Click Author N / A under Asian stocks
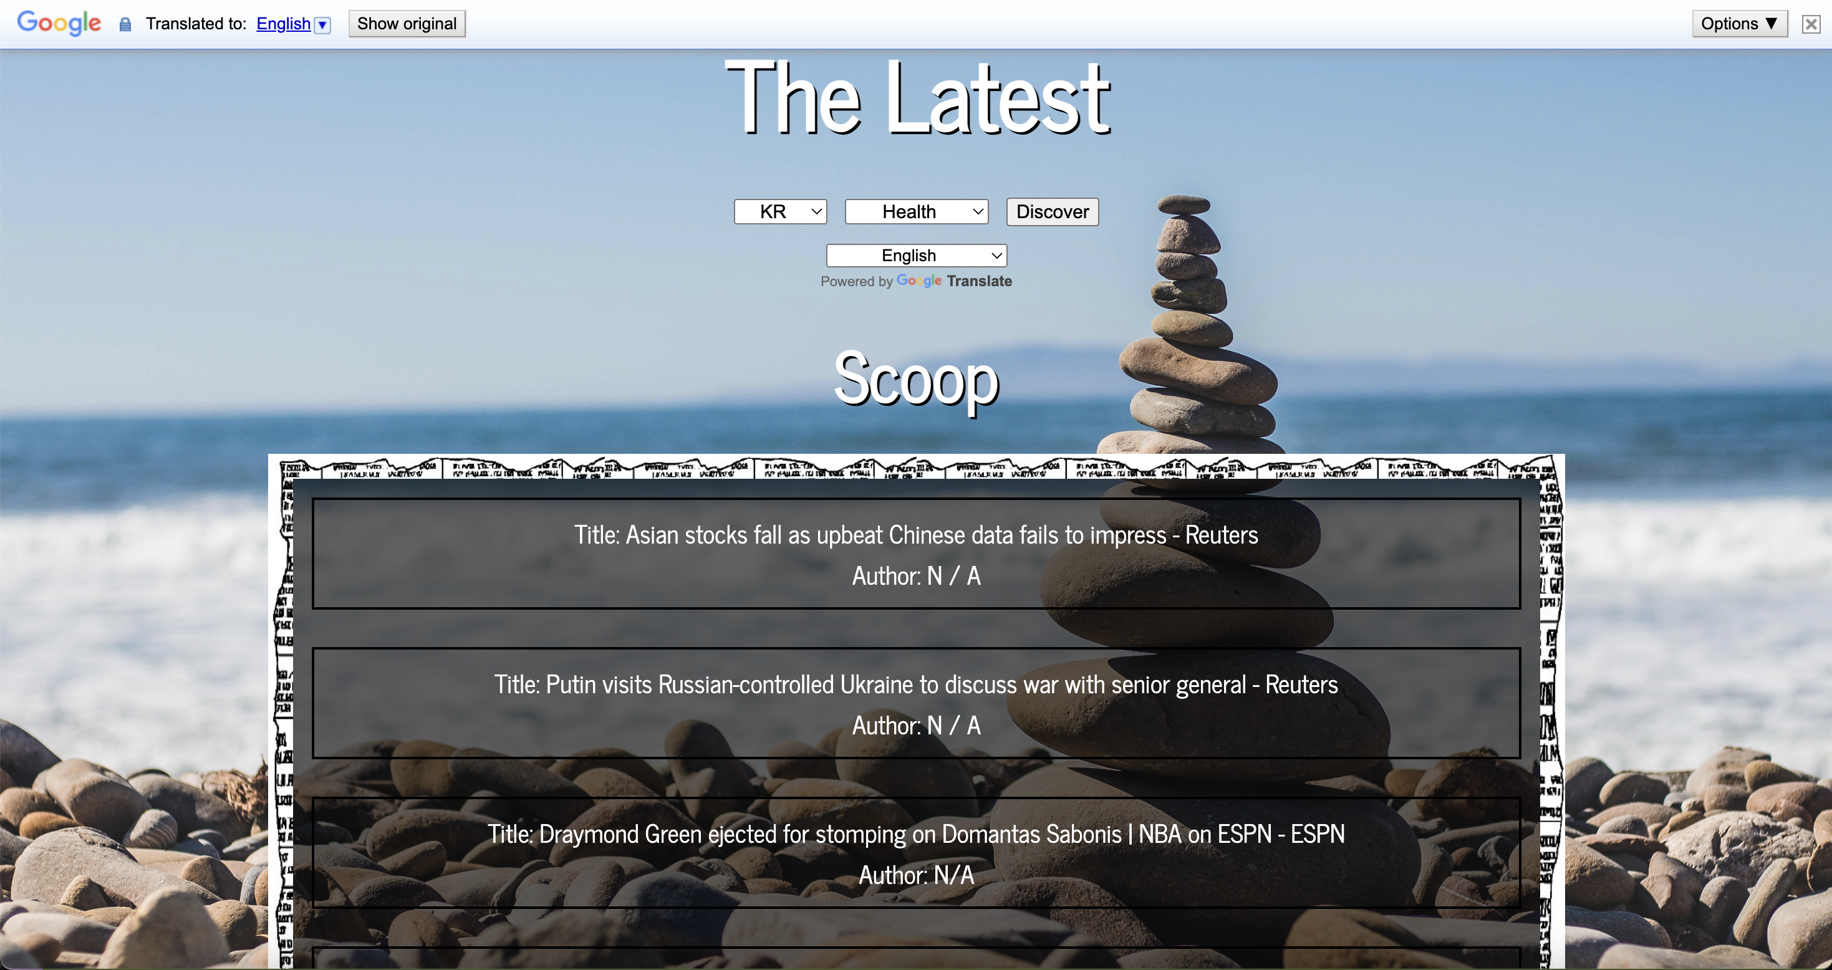The image size is (1832, 970). 916,576
